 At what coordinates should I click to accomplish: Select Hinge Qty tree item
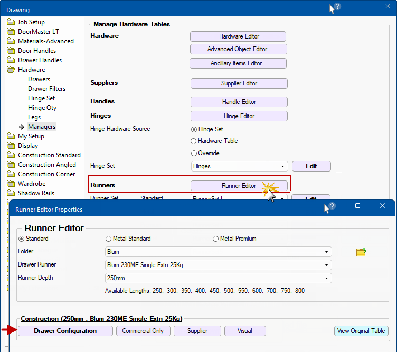(42, 108)
